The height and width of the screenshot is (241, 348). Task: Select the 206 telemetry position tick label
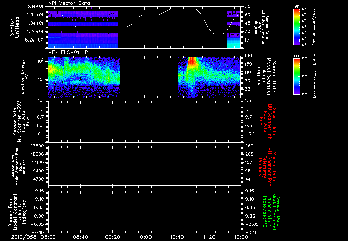(x=249, y=154)
